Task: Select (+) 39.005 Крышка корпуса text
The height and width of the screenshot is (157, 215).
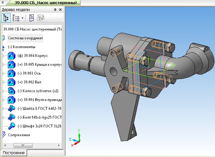Action: [40, 65]
